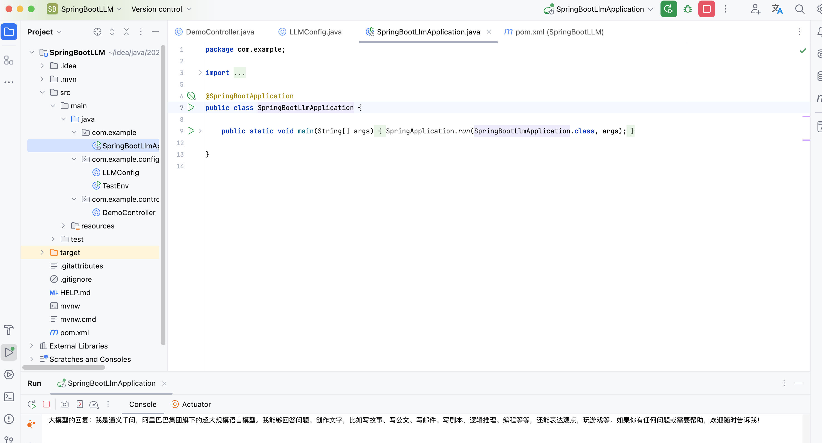Image resolution: width=822 pixels, height=443 pixels.
Task: Click the Rerun icon in Run panel
Action: pos(31,404)
